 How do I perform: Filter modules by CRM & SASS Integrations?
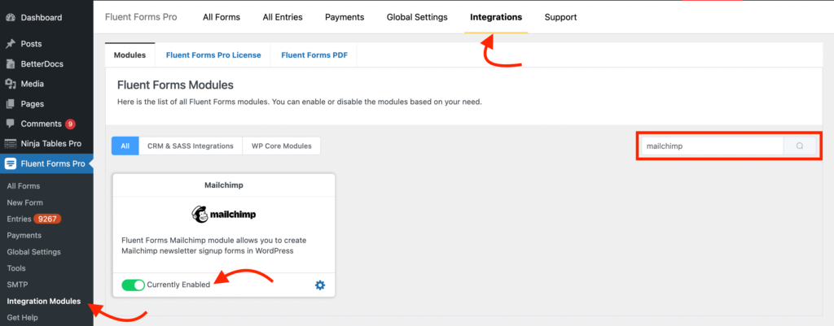pyautogui.click(x=191, y=146)
